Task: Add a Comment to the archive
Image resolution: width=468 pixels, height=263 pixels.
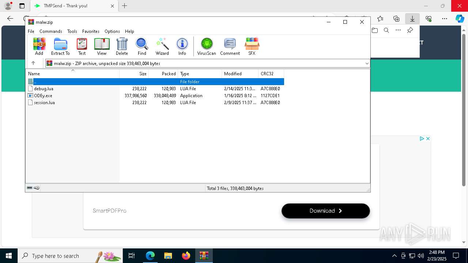Action: click(230, 46)
